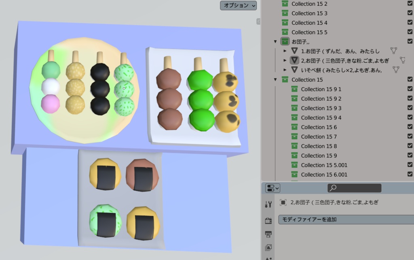Click the Collection 15 9 2 icon
Viewport: 414px width, 260px height.
pos(294,99)
